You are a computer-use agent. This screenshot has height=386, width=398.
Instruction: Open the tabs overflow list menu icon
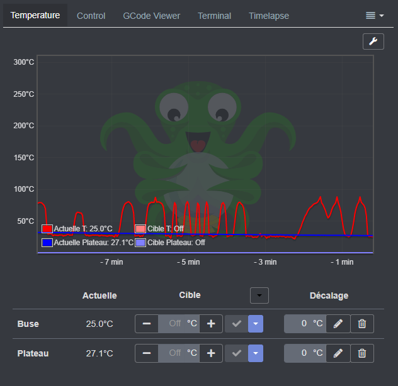point(375,16)
